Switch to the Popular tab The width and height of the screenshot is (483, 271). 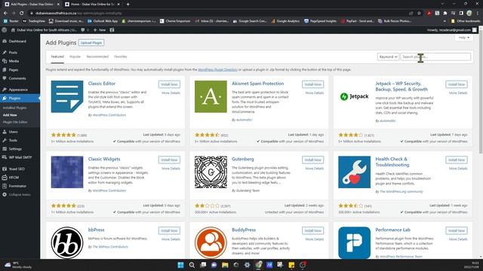(x=75, y=57)
